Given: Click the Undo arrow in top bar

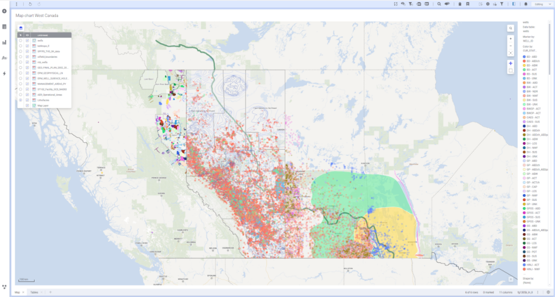Looking at the screenshot, I should pyautogui.click(x=30, y=4).
